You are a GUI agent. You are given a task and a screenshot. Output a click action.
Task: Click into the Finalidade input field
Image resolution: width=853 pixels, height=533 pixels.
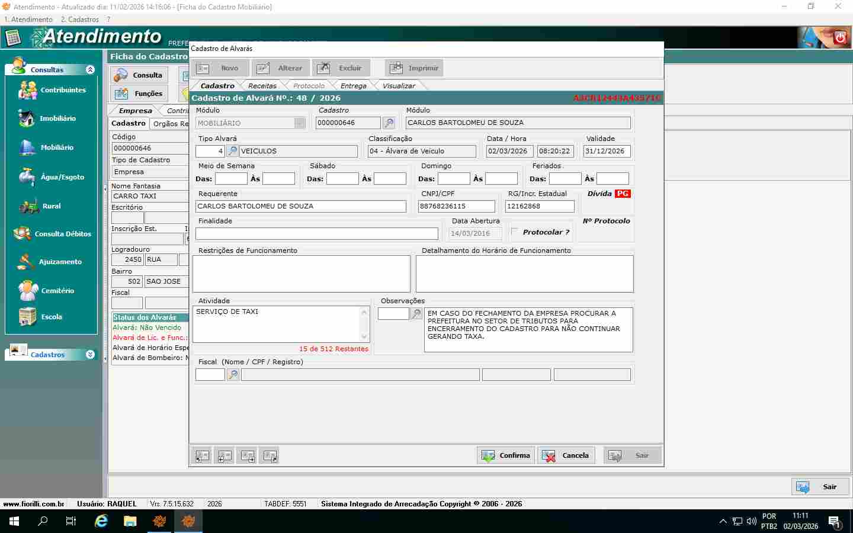[316, 234]
